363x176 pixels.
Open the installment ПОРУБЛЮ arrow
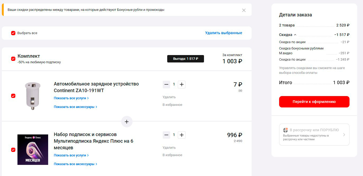[x=344, y=134]
